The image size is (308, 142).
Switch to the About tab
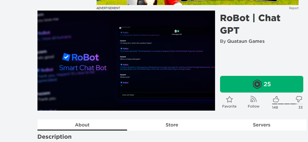coord(82,125)
